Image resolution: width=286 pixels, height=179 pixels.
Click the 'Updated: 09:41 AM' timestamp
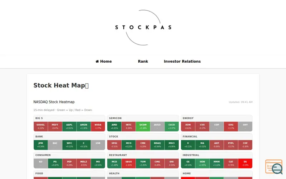tap(241, 102)
